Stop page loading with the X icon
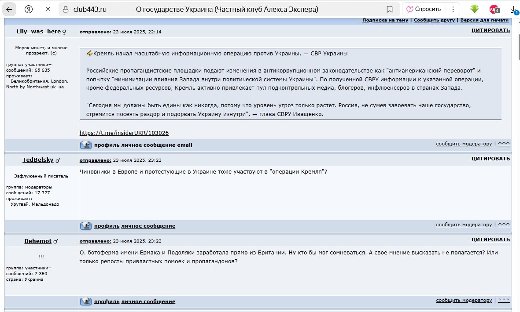This screenshot has width=520, height=312. click(48, 9)
